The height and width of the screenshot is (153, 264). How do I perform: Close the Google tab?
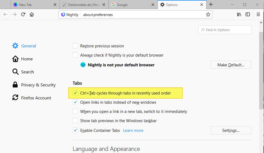pos(153,5)
